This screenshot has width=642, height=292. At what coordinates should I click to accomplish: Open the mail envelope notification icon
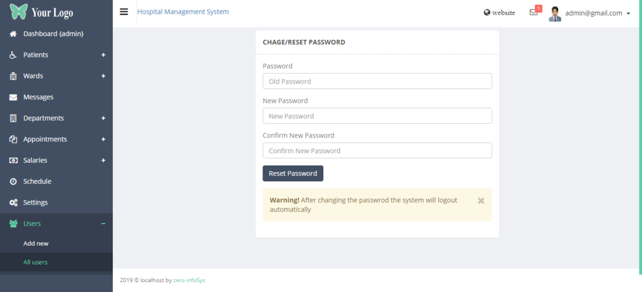534,13
